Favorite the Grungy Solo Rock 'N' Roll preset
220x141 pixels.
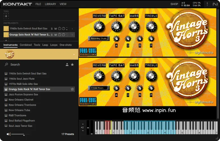coord(72,89)
